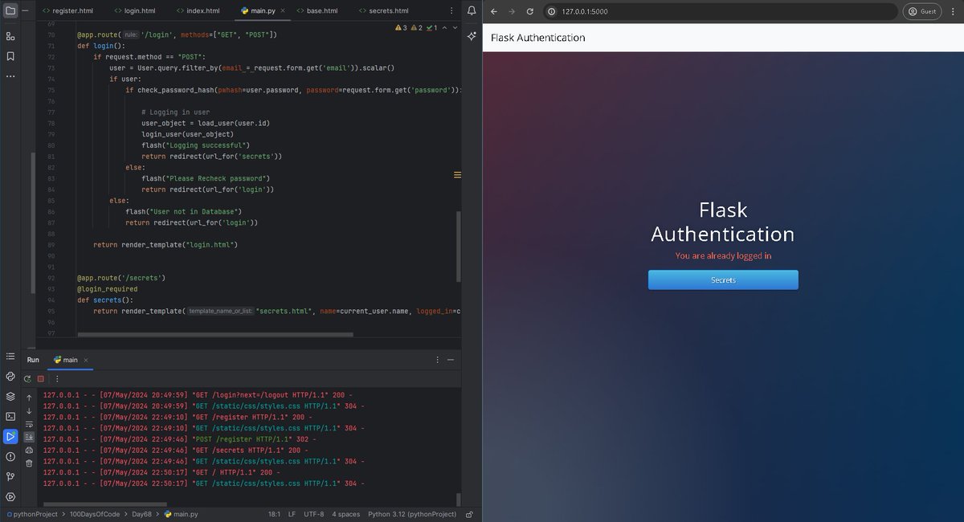Viewport: 964px width, 522px height.
Task: Open the editor tabs options kebab menu
Action: [x=453, y=11]
